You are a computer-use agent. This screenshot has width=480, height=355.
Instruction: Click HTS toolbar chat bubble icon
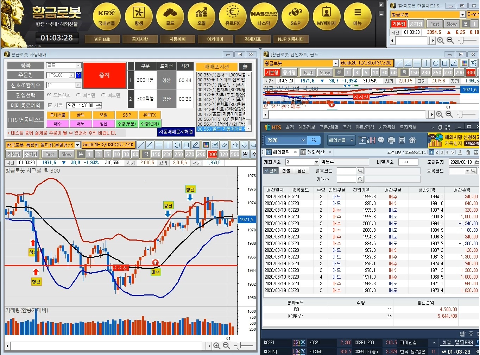point(381,140)
